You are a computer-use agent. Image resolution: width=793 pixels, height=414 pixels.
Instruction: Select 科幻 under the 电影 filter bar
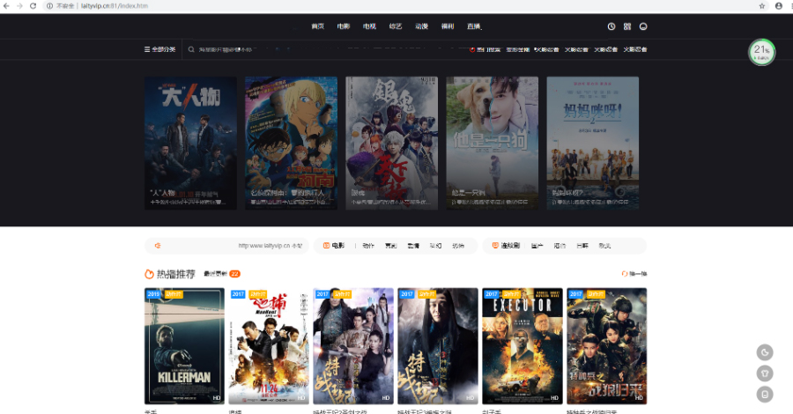435,246
